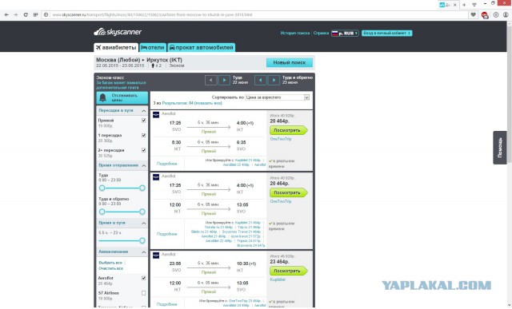Open the Помощь side help tab
This screenshot has height=309, width=512.
point(500,148)
